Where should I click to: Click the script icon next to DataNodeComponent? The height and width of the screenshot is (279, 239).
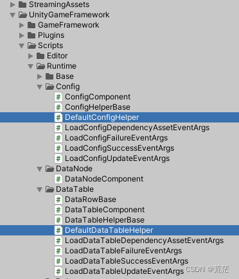pyautogui.click(x=58, y=179)
